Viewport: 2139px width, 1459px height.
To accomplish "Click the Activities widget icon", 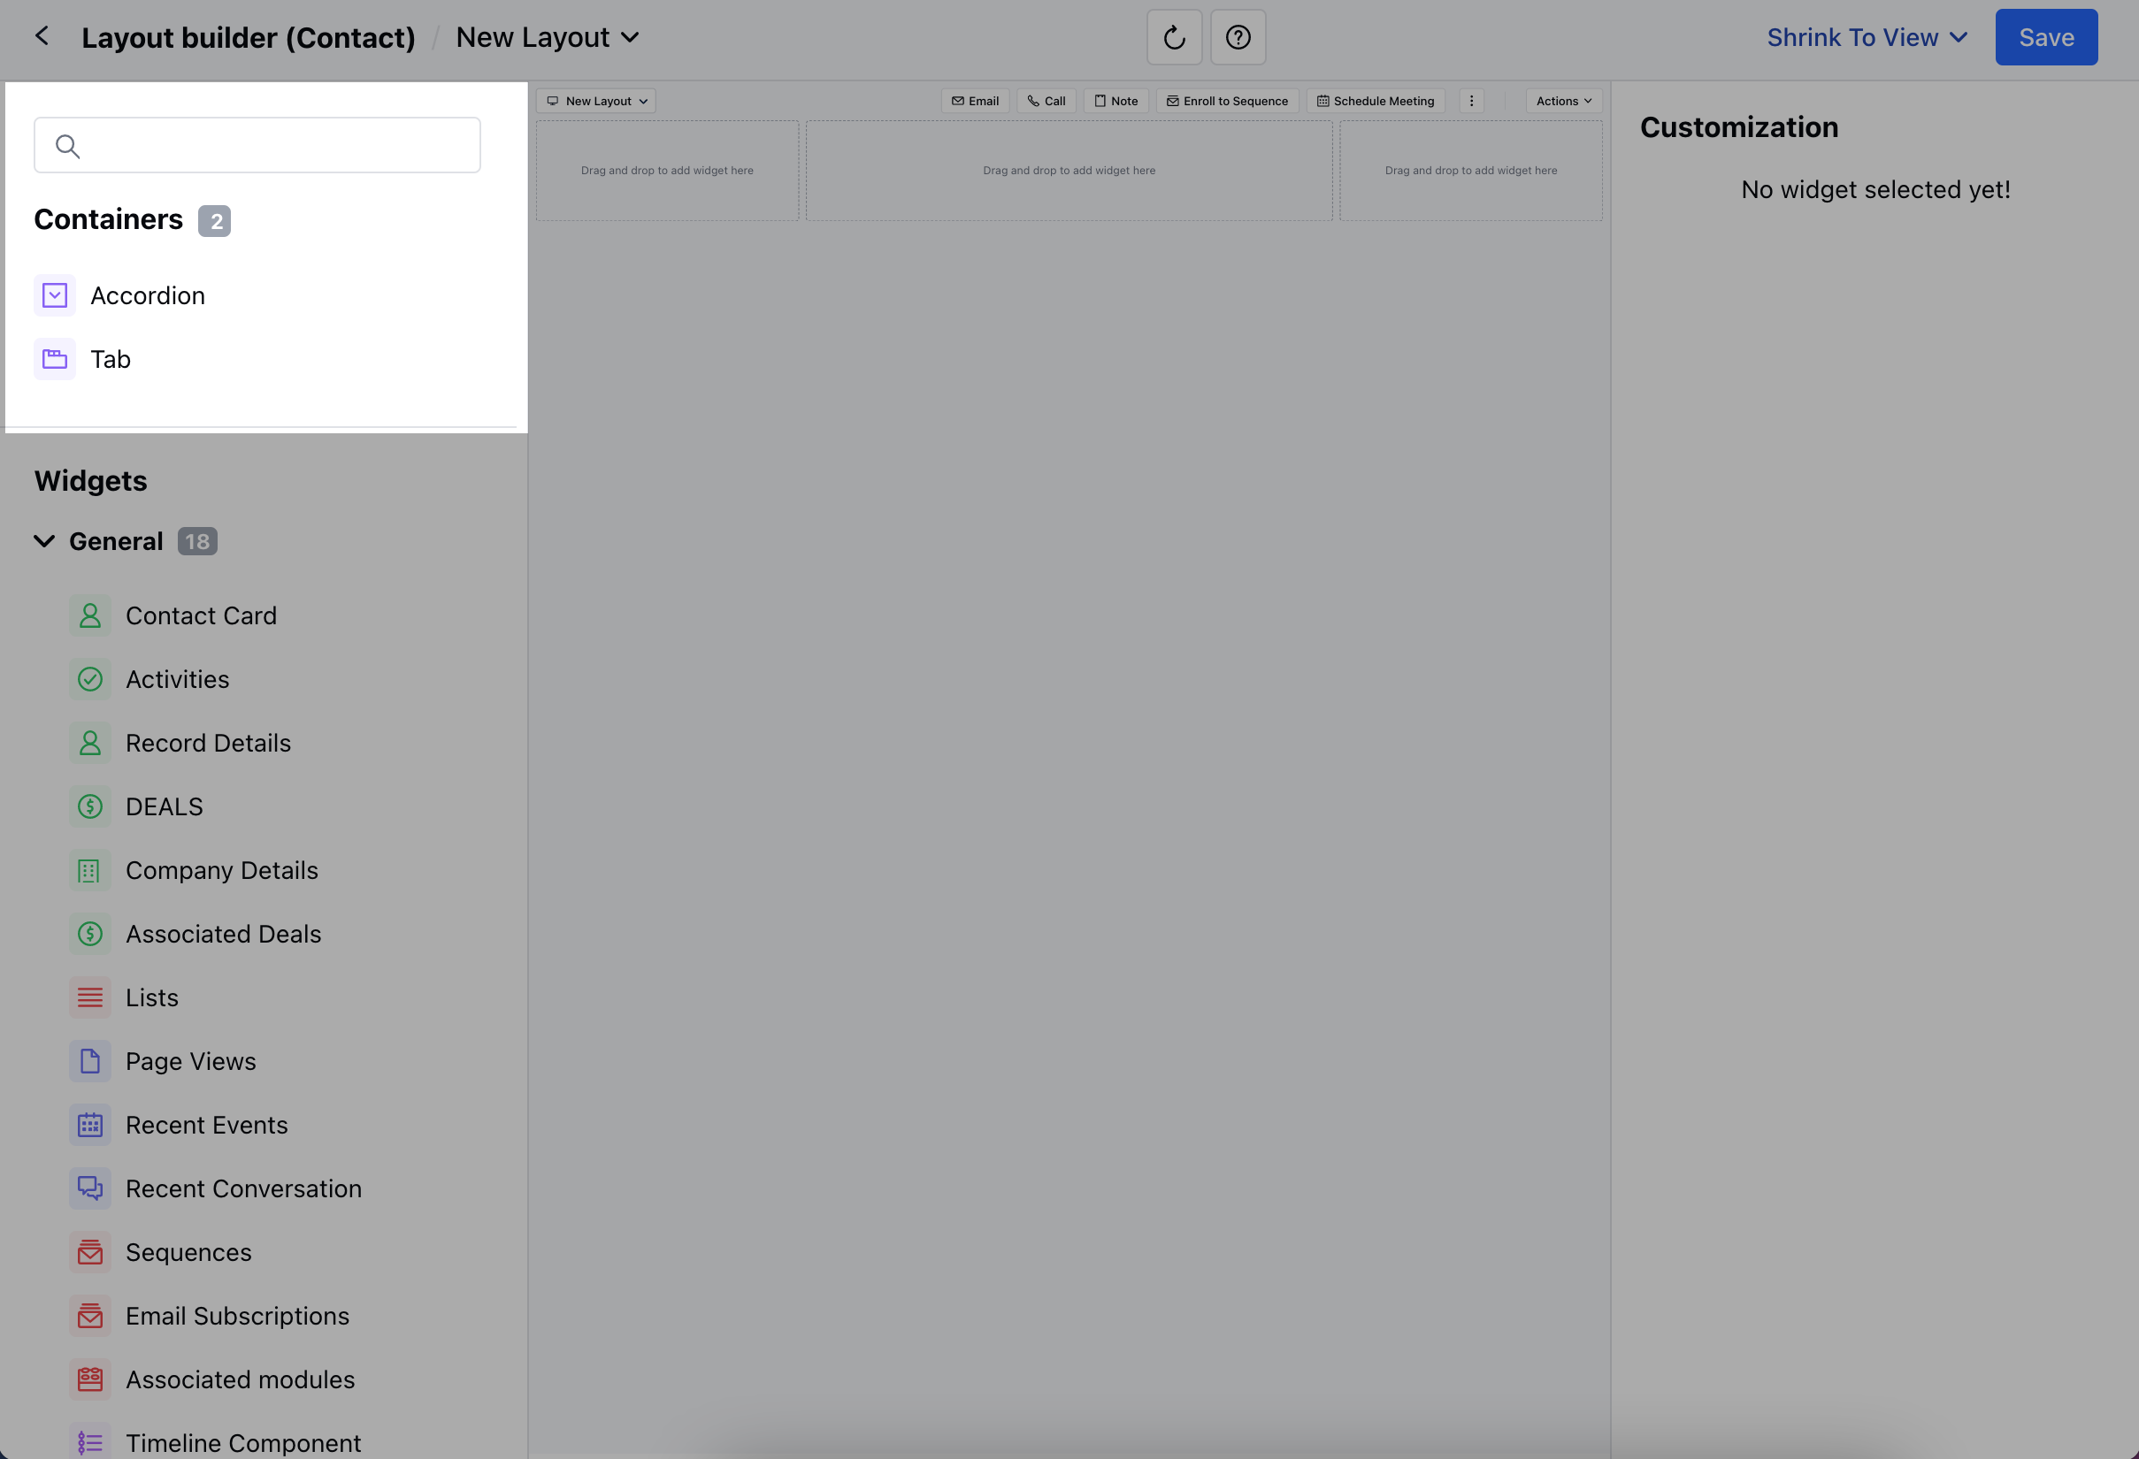I will click(90, 679).
